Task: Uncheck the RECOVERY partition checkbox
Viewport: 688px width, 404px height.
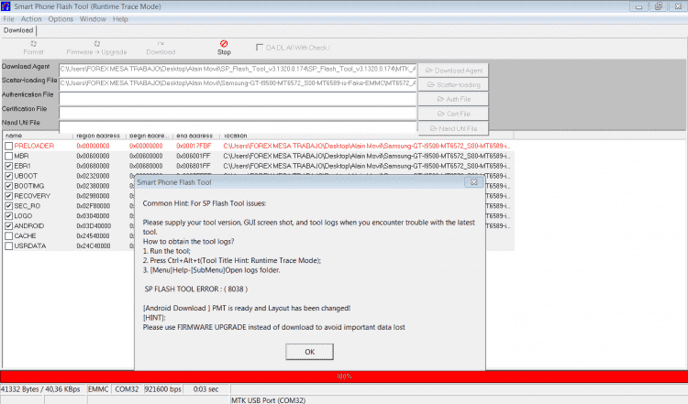Action: 9,196
